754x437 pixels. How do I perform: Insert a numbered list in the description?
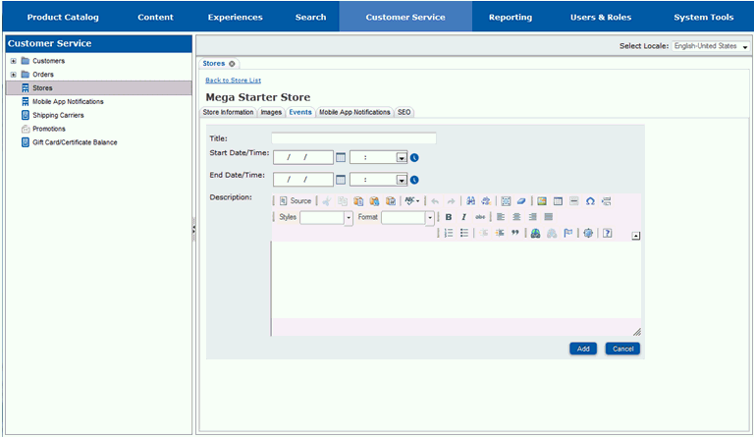(x=449, y=234)
